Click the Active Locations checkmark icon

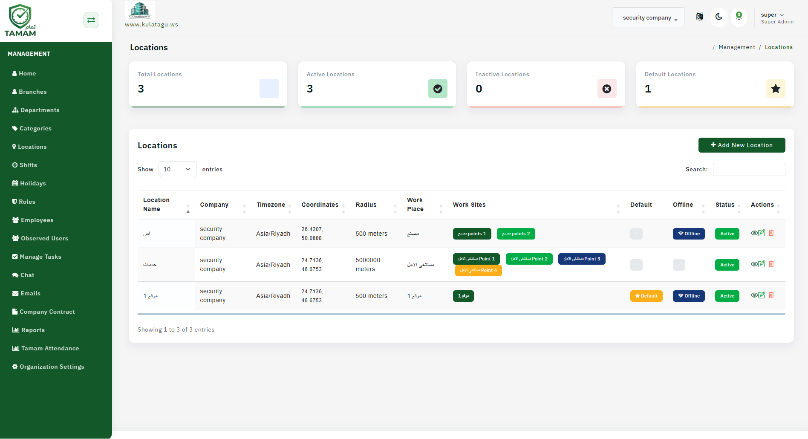(x=438, y=89)
